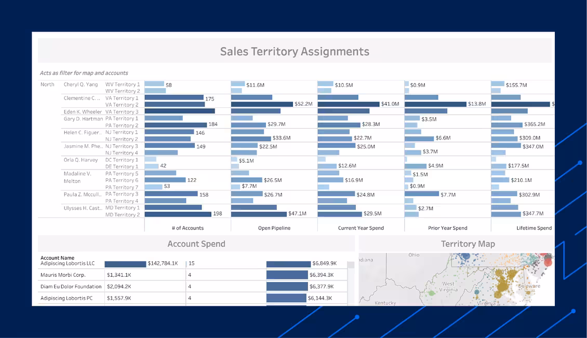Screen dimensions: 587x338
Task: Click the # of Accounts column header
Action: [x=188, y=228]
